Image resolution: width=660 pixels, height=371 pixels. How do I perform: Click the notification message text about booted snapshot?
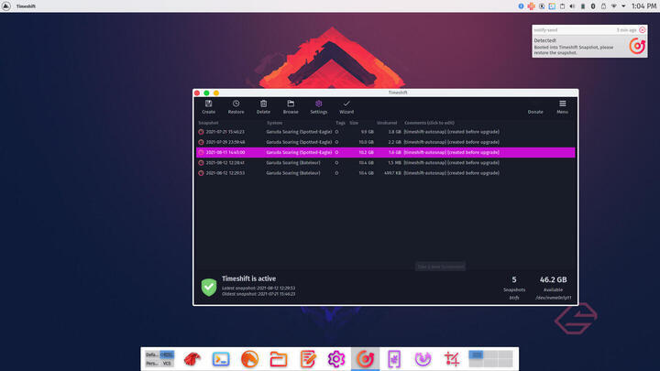pos(573,50)
